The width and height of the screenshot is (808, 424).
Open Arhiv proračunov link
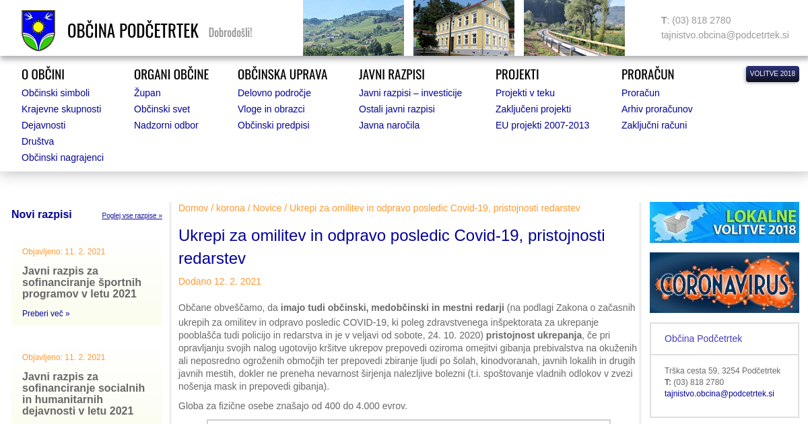656,109
